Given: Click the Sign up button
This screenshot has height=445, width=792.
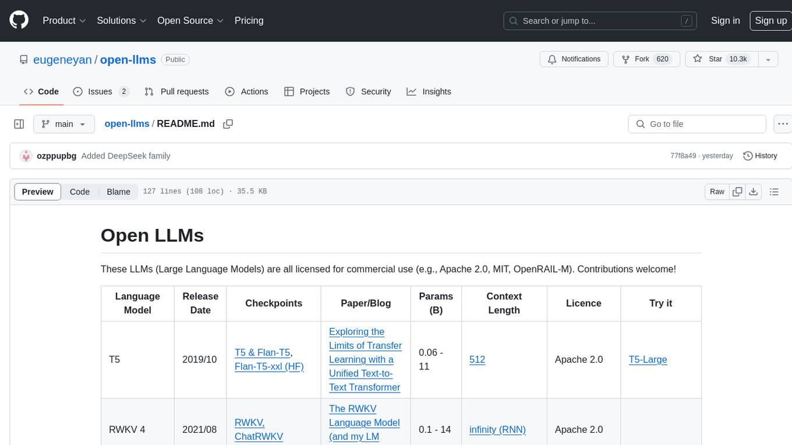Looking at the screenshot, I should (x=770, y=20).
